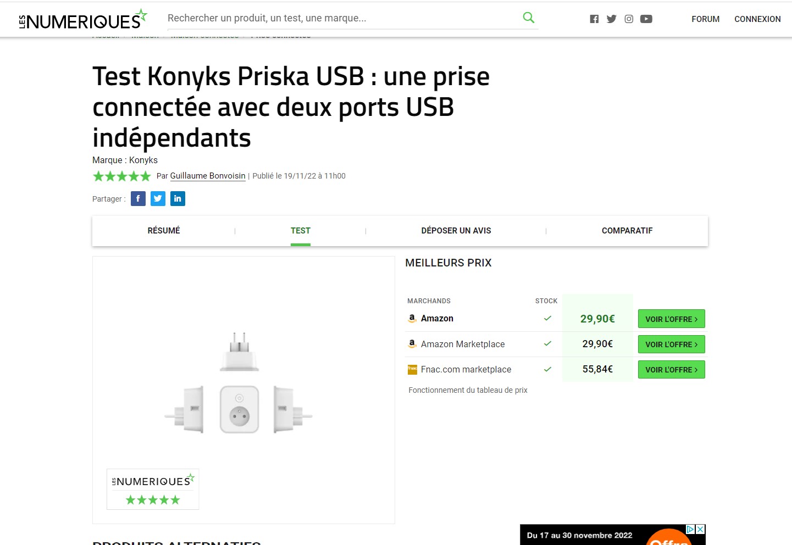
Task: Open the Comparatif tab
Action: (627, 231)
